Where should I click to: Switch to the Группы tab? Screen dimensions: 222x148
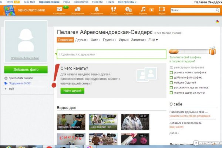click(x=108, y=40)
